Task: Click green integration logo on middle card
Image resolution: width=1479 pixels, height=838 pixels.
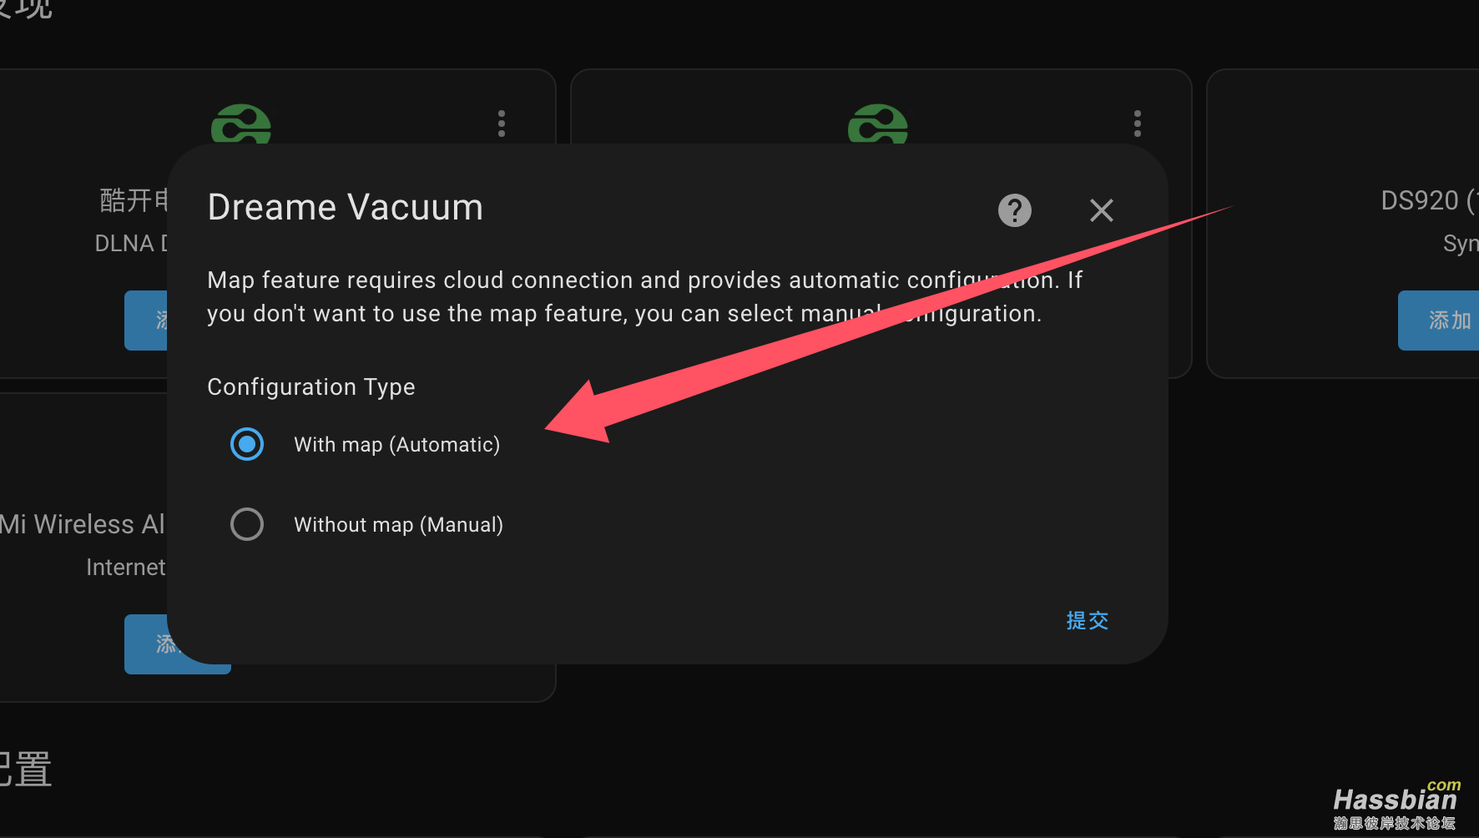Action: (878, 124)
